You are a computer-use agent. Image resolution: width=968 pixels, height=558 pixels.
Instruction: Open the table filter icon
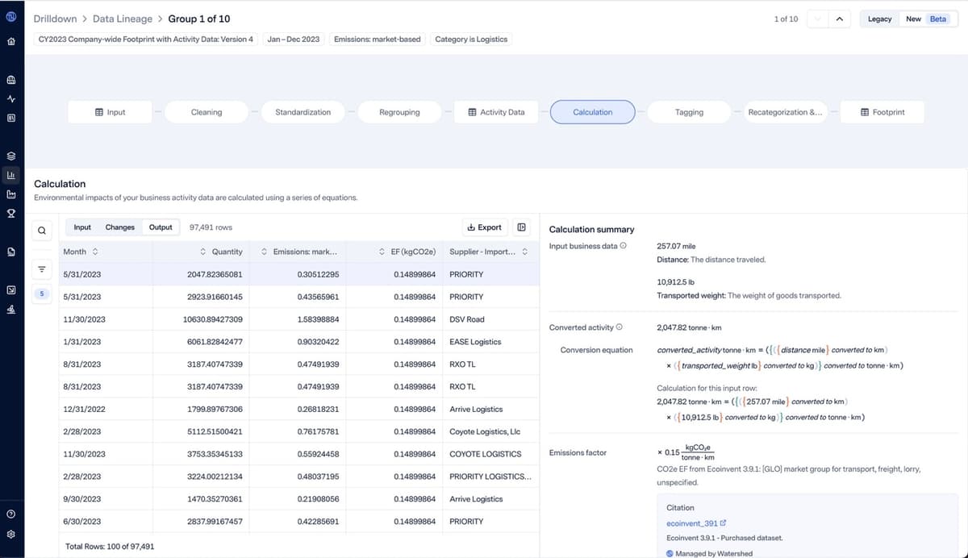tap(41, 269)
